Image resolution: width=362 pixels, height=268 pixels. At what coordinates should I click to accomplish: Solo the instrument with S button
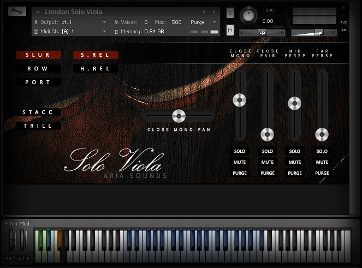coord(230,13)
